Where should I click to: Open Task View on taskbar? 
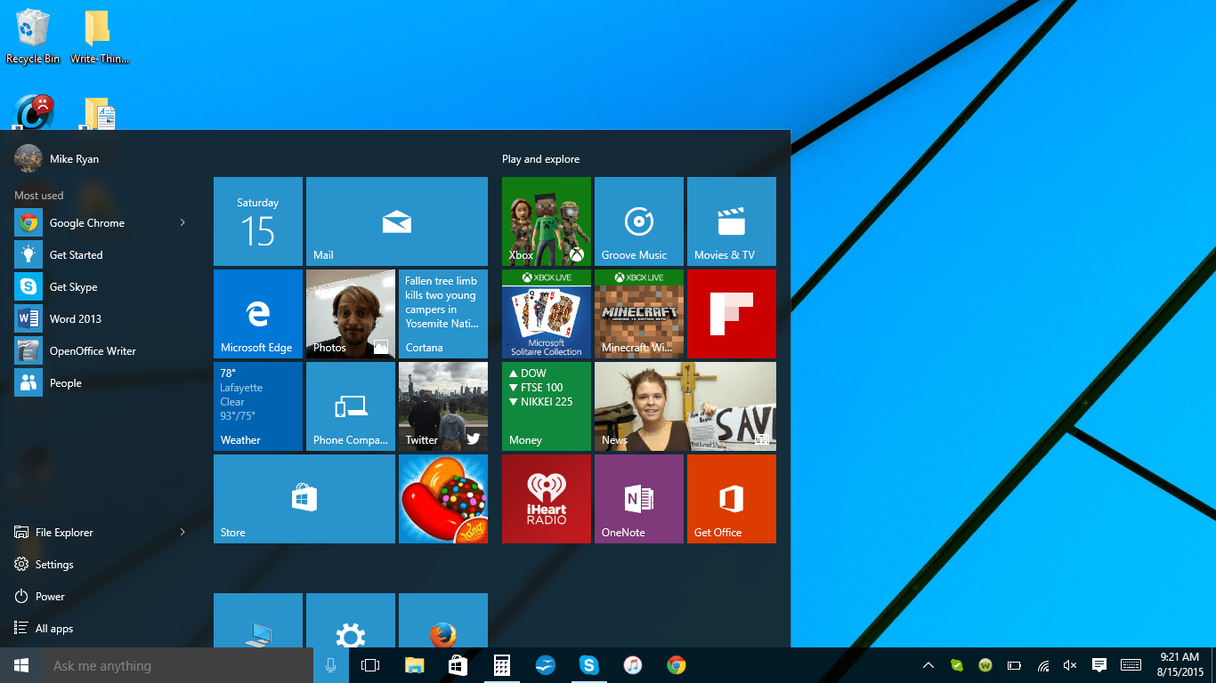(370, 665)
